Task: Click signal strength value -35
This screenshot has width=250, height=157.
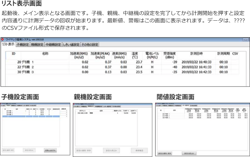Action: (x=175, y=72)
